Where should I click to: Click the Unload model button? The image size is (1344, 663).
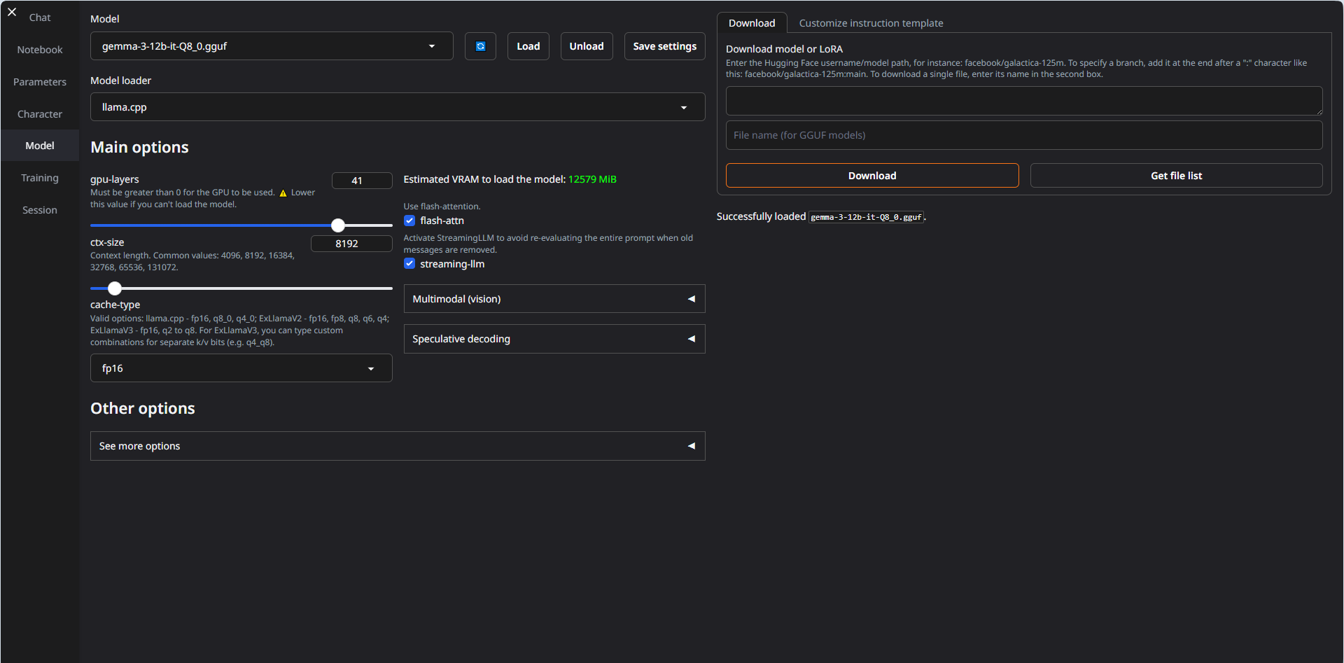pos(586,46)
